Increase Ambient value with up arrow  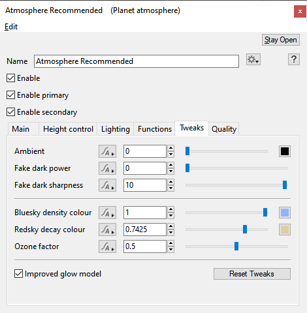(x=171, y=148)
